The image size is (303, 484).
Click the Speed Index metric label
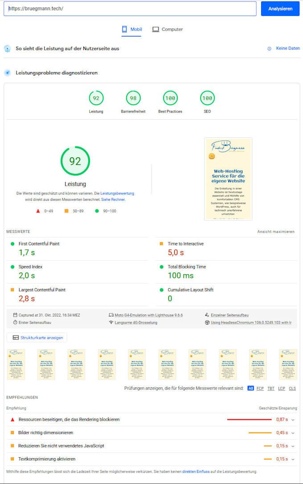coord(30,267)
